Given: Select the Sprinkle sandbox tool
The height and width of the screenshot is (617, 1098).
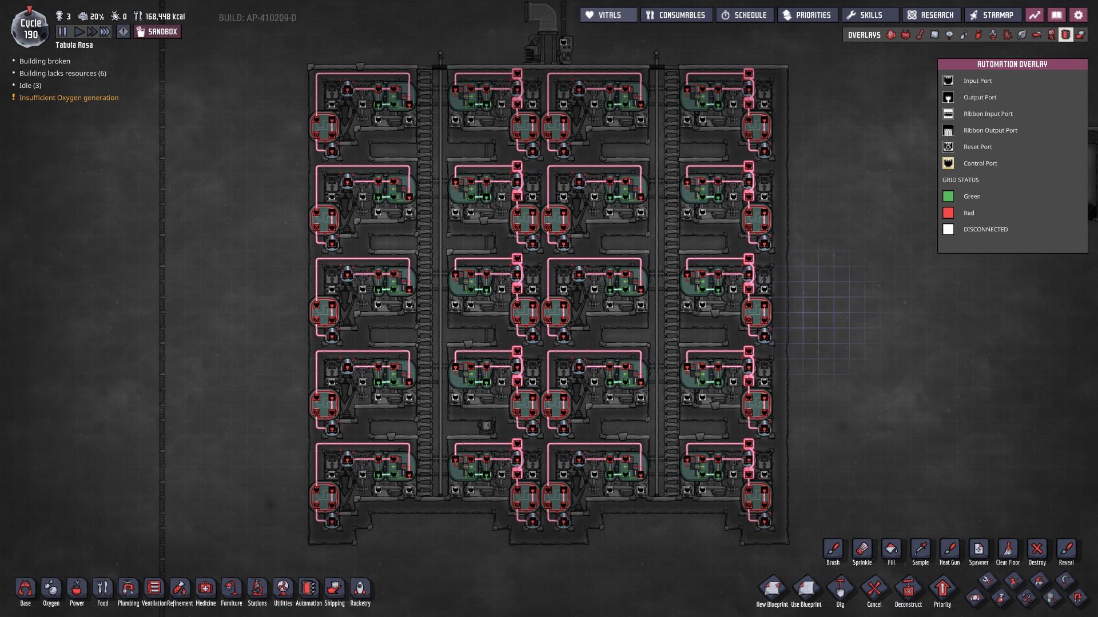Looking at the screenshot, I should (862, 550).
